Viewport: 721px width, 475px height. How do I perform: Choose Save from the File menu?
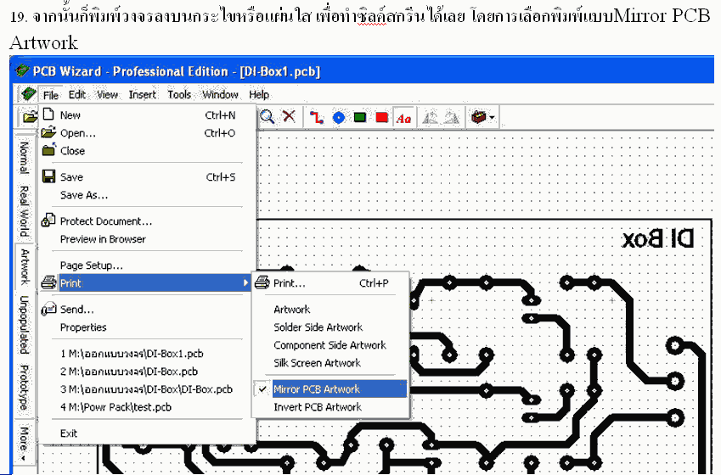tap(147, 177)
